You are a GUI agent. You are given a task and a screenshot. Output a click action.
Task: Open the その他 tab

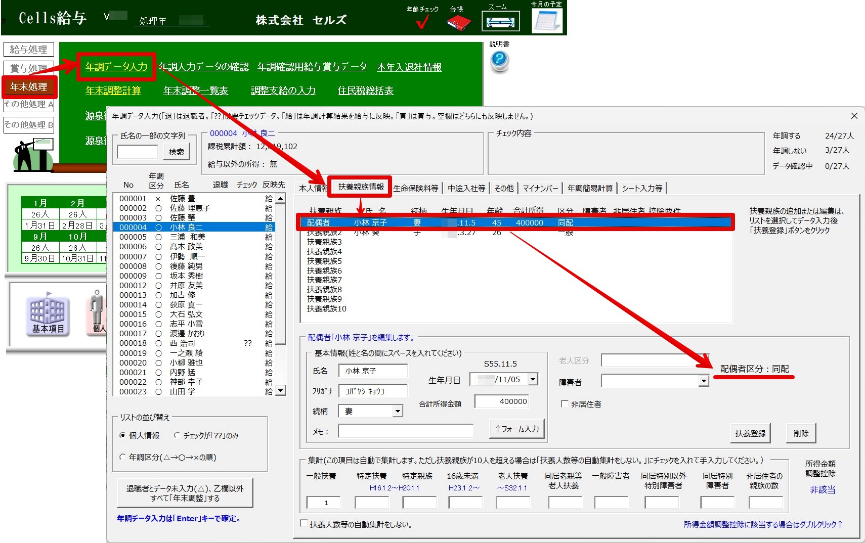(504, 188)
